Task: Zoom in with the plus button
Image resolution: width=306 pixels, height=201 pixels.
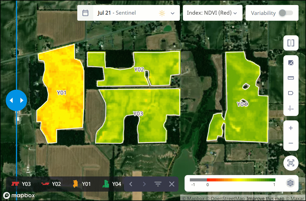Action: click(291, 128)
